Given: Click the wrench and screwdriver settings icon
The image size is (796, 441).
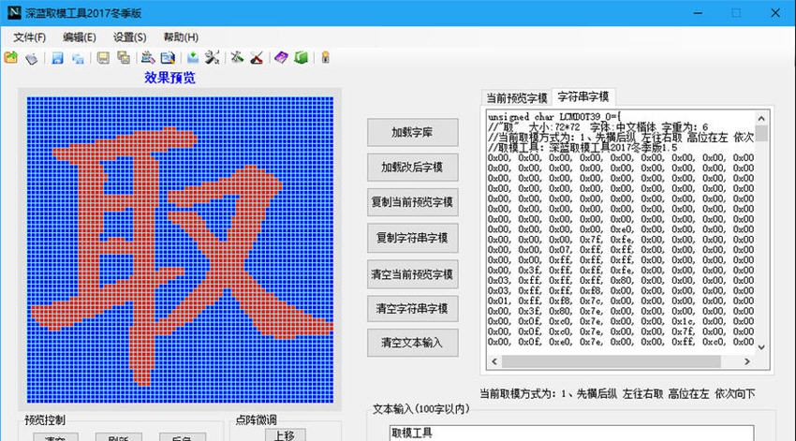Looking at the screenshot, I should (x=213, y=57).
